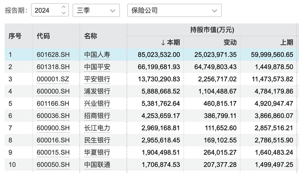Click the 华夏银行 name link
The image size is (299, 173).
pyautogui.click(x=97, y=152)
